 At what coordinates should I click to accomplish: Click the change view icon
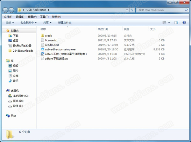click(x=164, y=23)
